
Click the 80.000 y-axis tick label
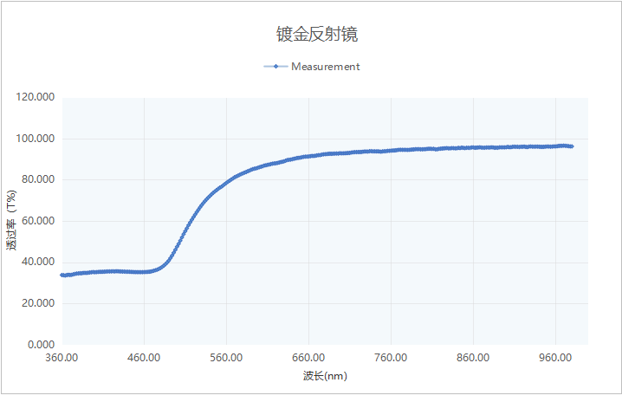(x=38, y=180)
